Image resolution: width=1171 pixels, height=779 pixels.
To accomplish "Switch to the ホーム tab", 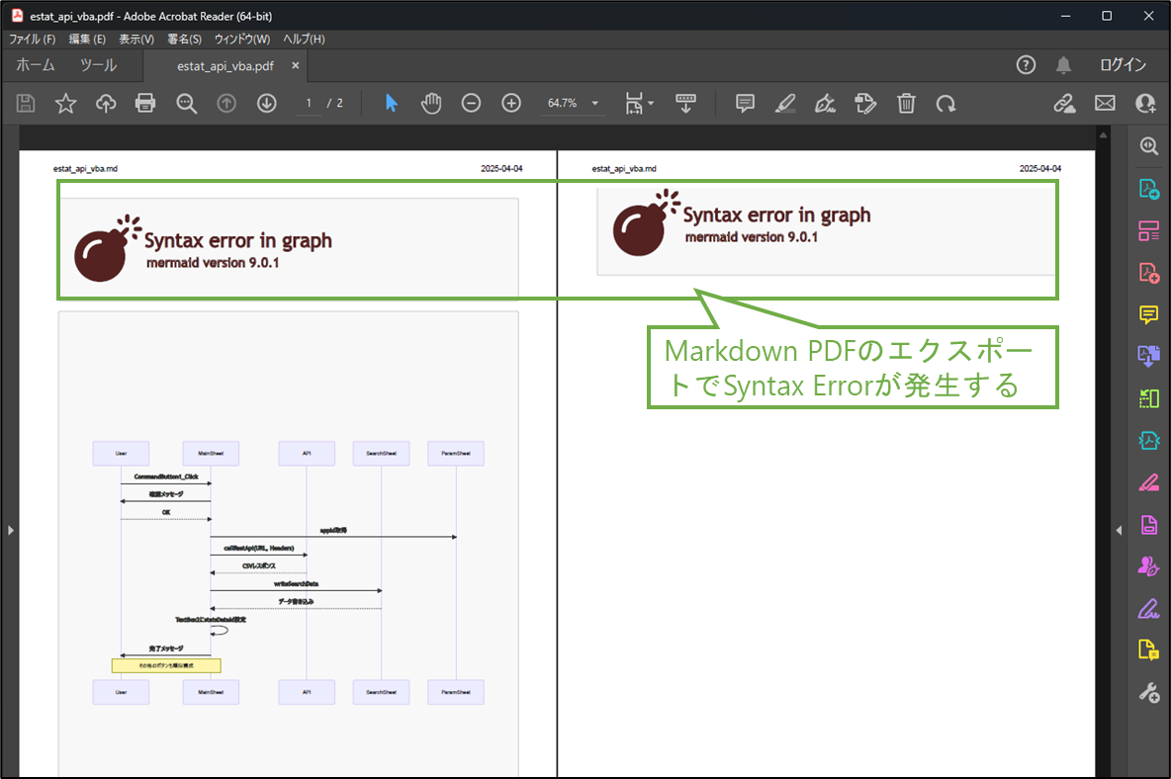I will [36, 65].
